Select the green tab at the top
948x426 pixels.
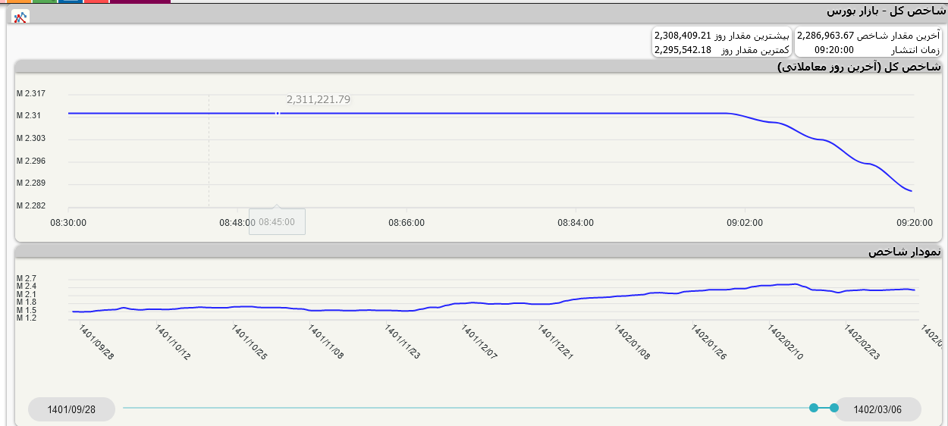[44, 2]
